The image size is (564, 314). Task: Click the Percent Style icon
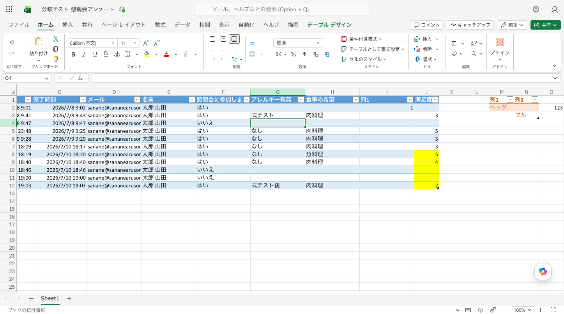point(293,54)
